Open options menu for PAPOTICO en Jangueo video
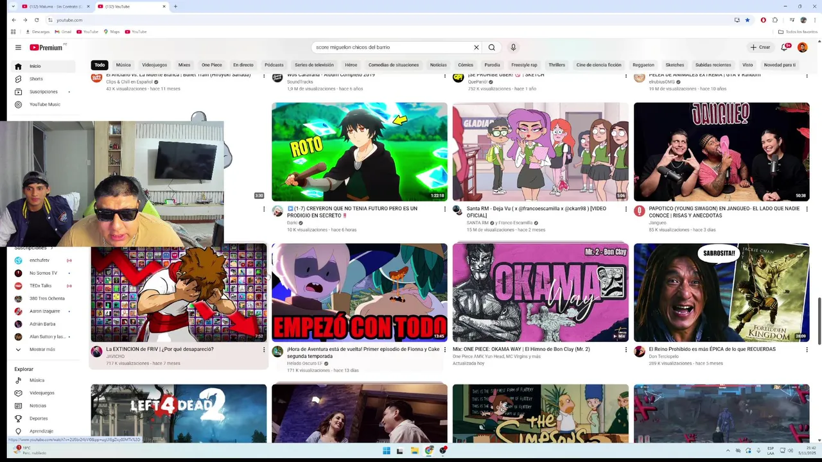The image size is (822, 462). click(x=807, y=209)
